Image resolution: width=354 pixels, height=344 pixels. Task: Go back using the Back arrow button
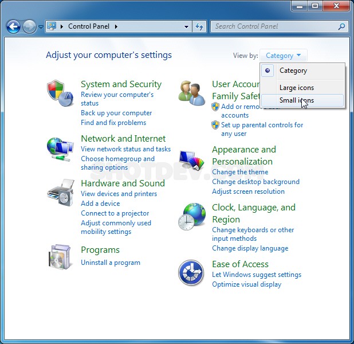pyautogui.click(x=14, y=26)
